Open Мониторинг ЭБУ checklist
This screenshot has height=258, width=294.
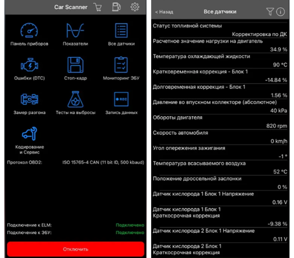click(x=121, y=69)
